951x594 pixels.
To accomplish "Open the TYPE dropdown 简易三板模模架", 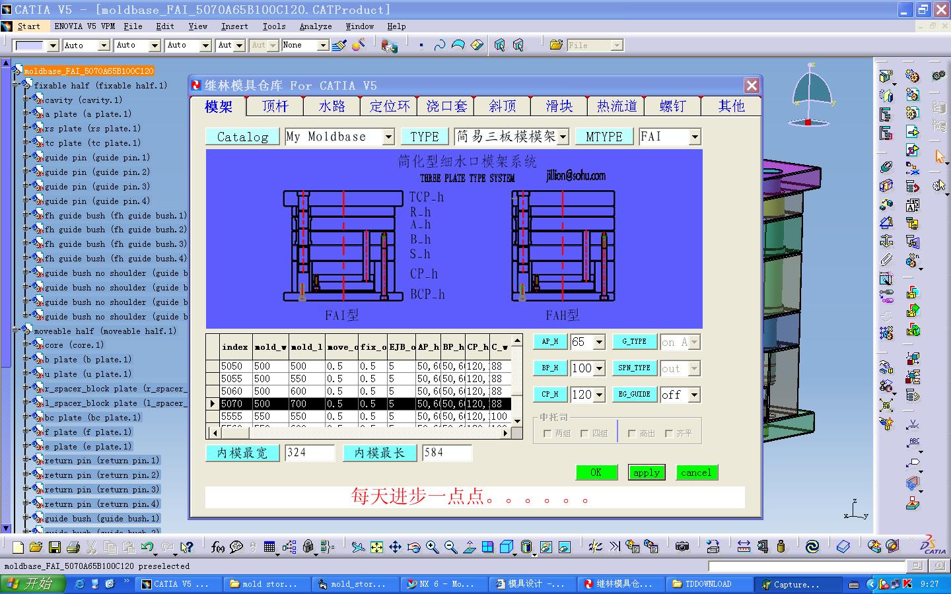I will point(563,137).
